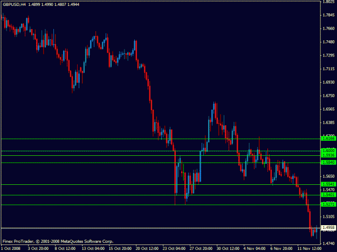Viewport: 337px width, 252px height.
Task: Click the 3 Oct 20:00 time label
Action: [x=38, y=248]
